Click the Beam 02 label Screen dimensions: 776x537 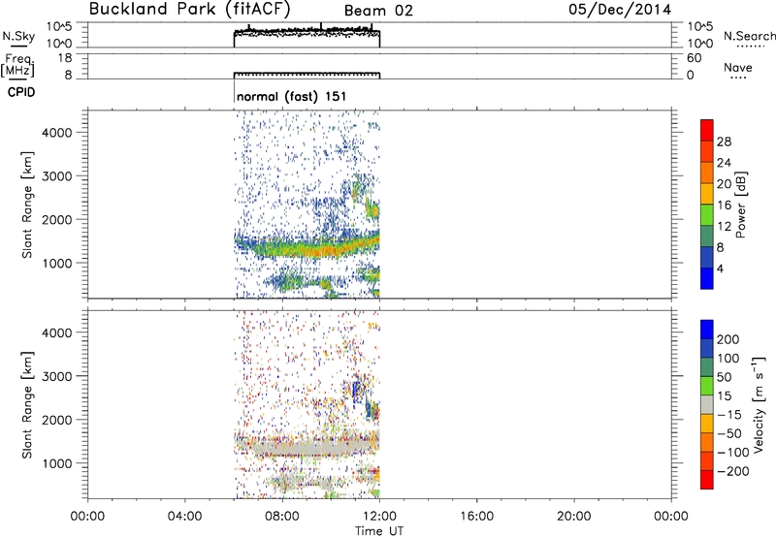click(378, 11)
